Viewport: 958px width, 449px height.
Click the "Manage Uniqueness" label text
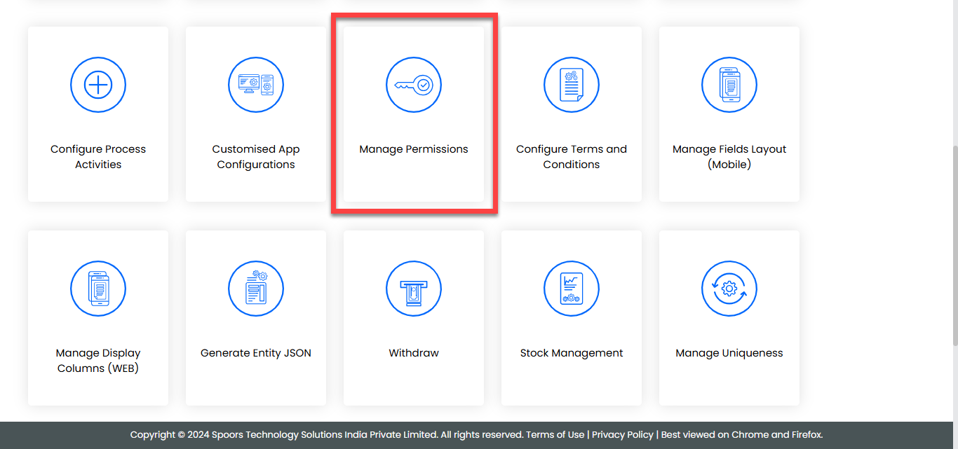point(729,353)
